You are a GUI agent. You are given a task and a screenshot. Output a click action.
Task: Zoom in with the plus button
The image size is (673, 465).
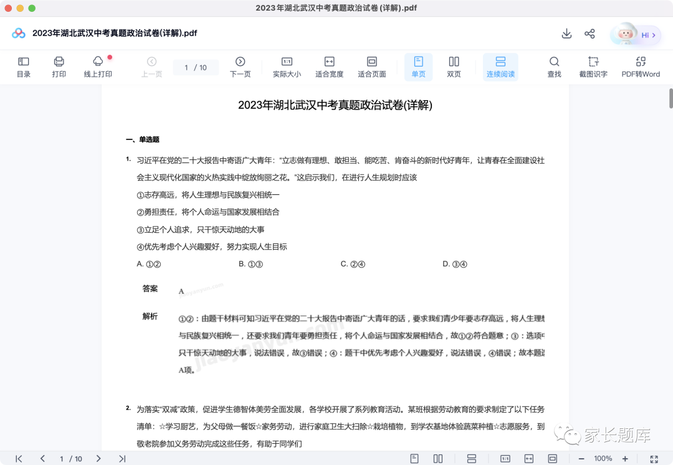[625, 459]
